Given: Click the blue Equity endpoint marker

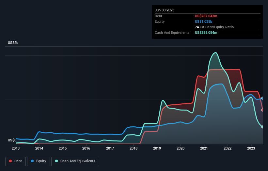Looking at the screenshot, I should [262, 98].
